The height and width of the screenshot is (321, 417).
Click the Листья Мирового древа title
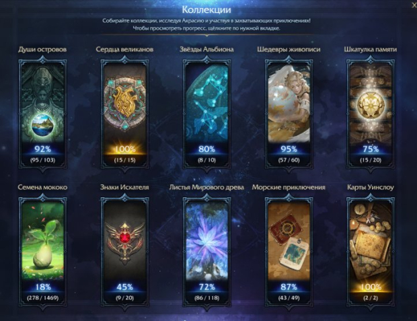206,187
